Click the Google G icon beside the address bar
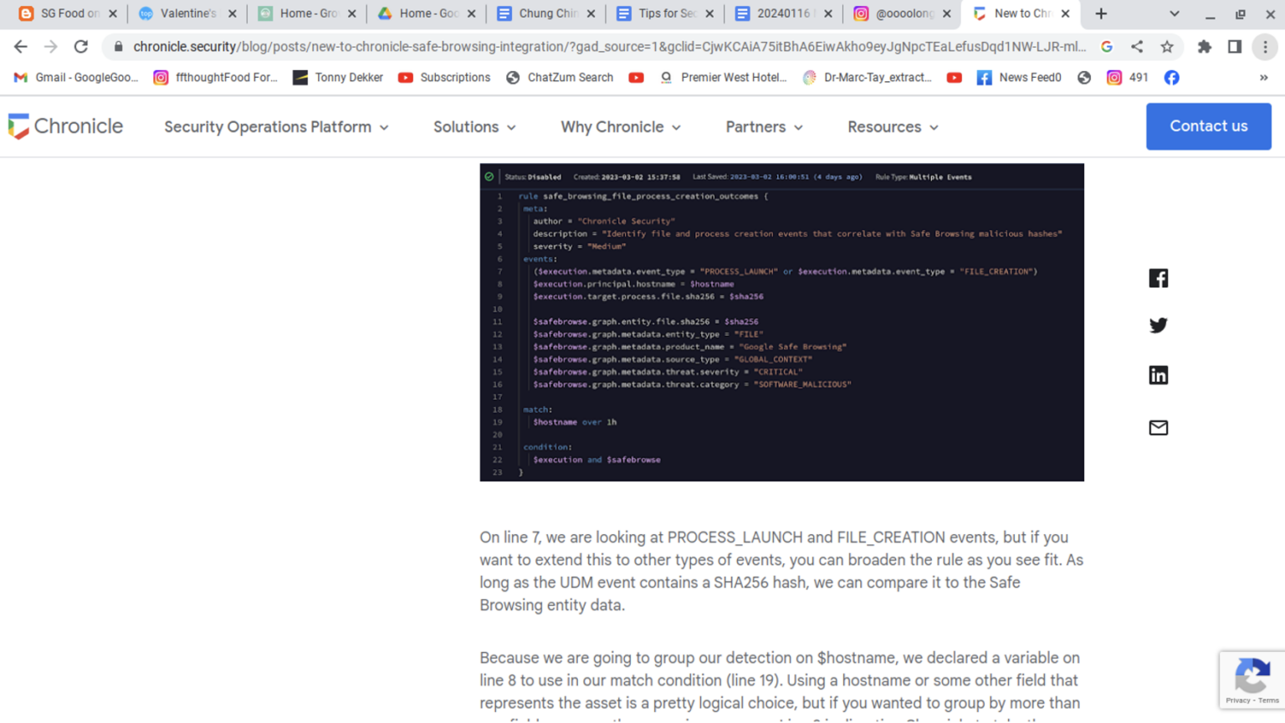This screenshot has height=723, width=1285. click(1106, 46)
